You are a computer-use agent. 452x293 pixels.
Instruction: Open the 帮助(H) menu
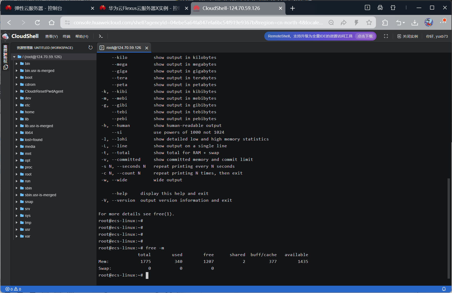[82, 36]
